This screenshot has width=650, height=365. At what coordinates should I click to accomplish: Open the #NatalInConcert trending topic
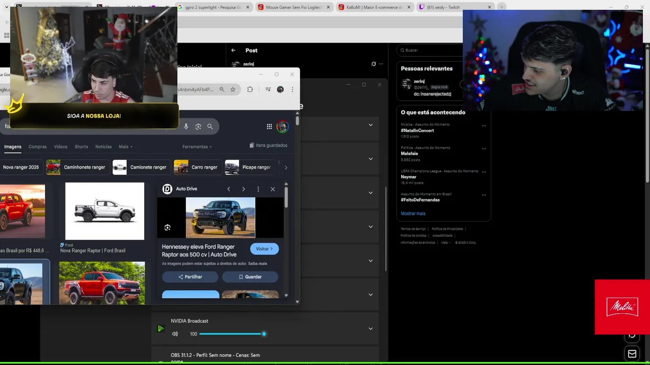click(417, 130)
